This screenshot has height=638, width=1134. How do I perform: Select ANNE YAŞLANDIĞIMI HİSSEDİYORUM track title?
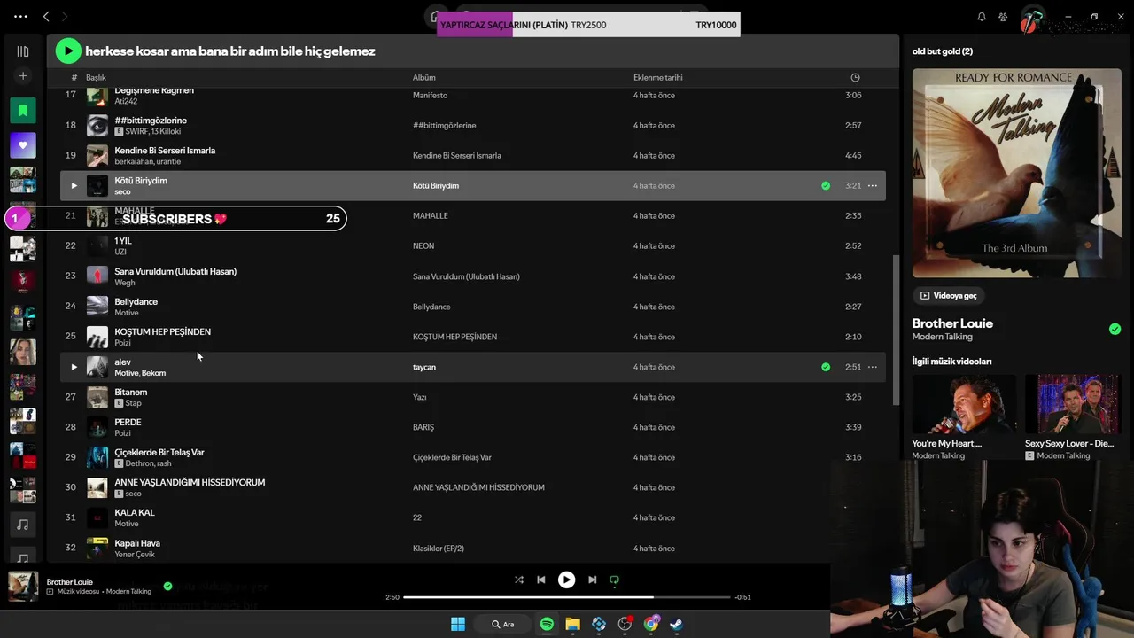tap(190, 482)
